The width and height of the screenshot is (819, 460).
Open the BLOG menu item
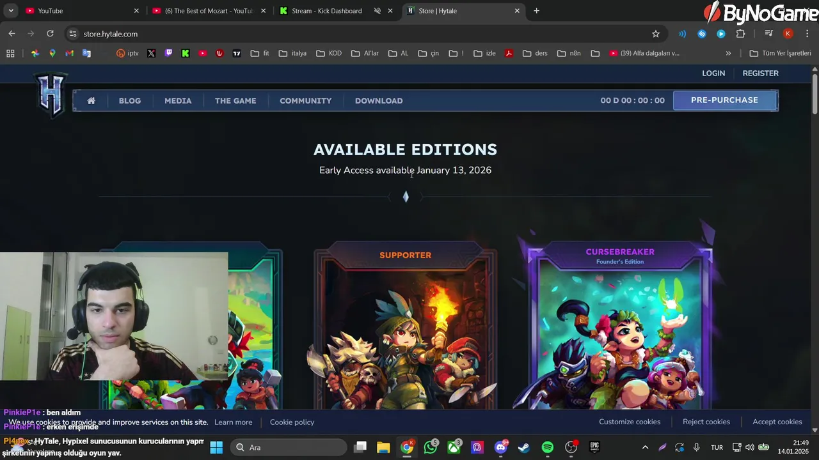coord(130,100)
